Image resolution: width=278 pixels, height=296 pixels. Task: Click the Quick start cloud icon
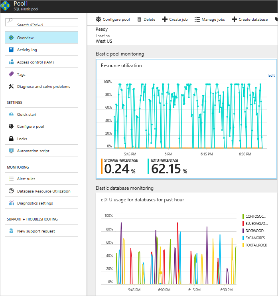click(11, 114)
